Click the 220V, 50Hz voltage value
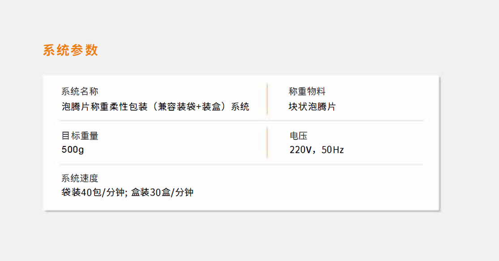Viewport: 499px width, 261px height. point(317,150)
